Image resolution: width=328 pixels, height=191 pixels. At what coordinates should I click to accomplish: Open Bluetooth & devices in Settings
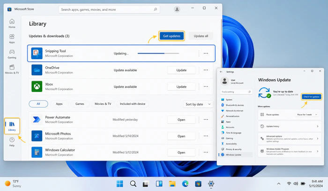pyautogui.click(x=236, y=105)
